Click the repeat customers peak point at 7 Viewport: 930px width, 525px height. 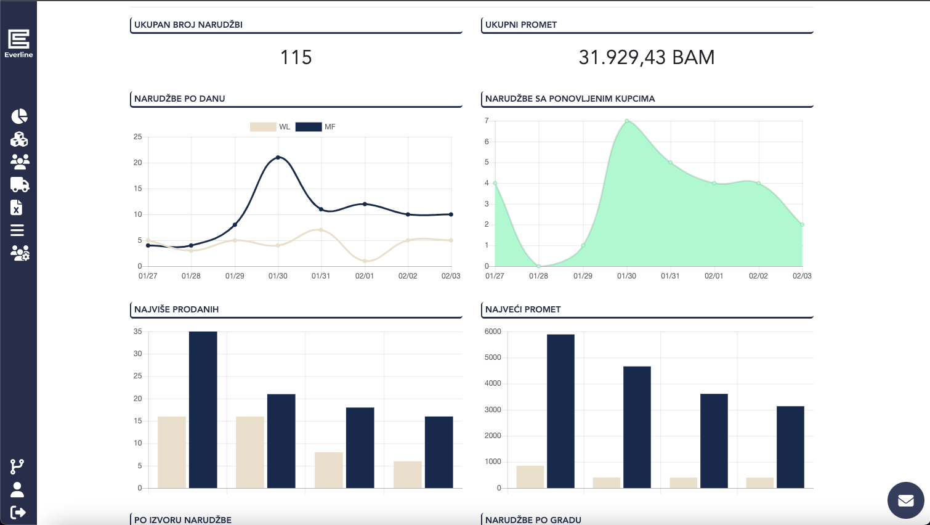click(x=626, y=121)
